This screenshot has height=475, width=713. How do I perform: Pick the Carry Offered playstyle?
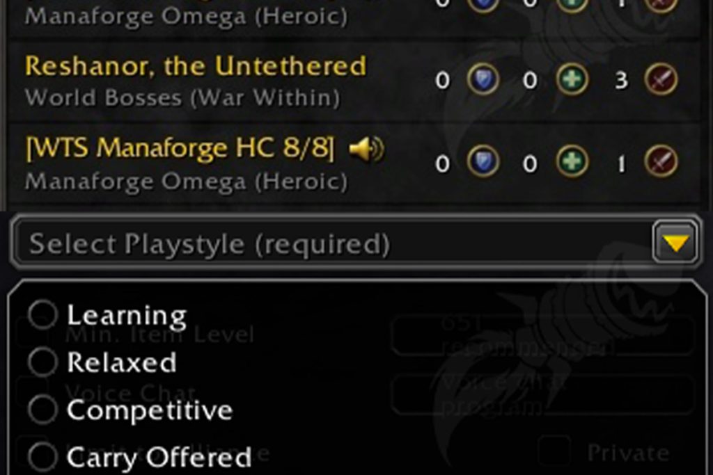139,458
